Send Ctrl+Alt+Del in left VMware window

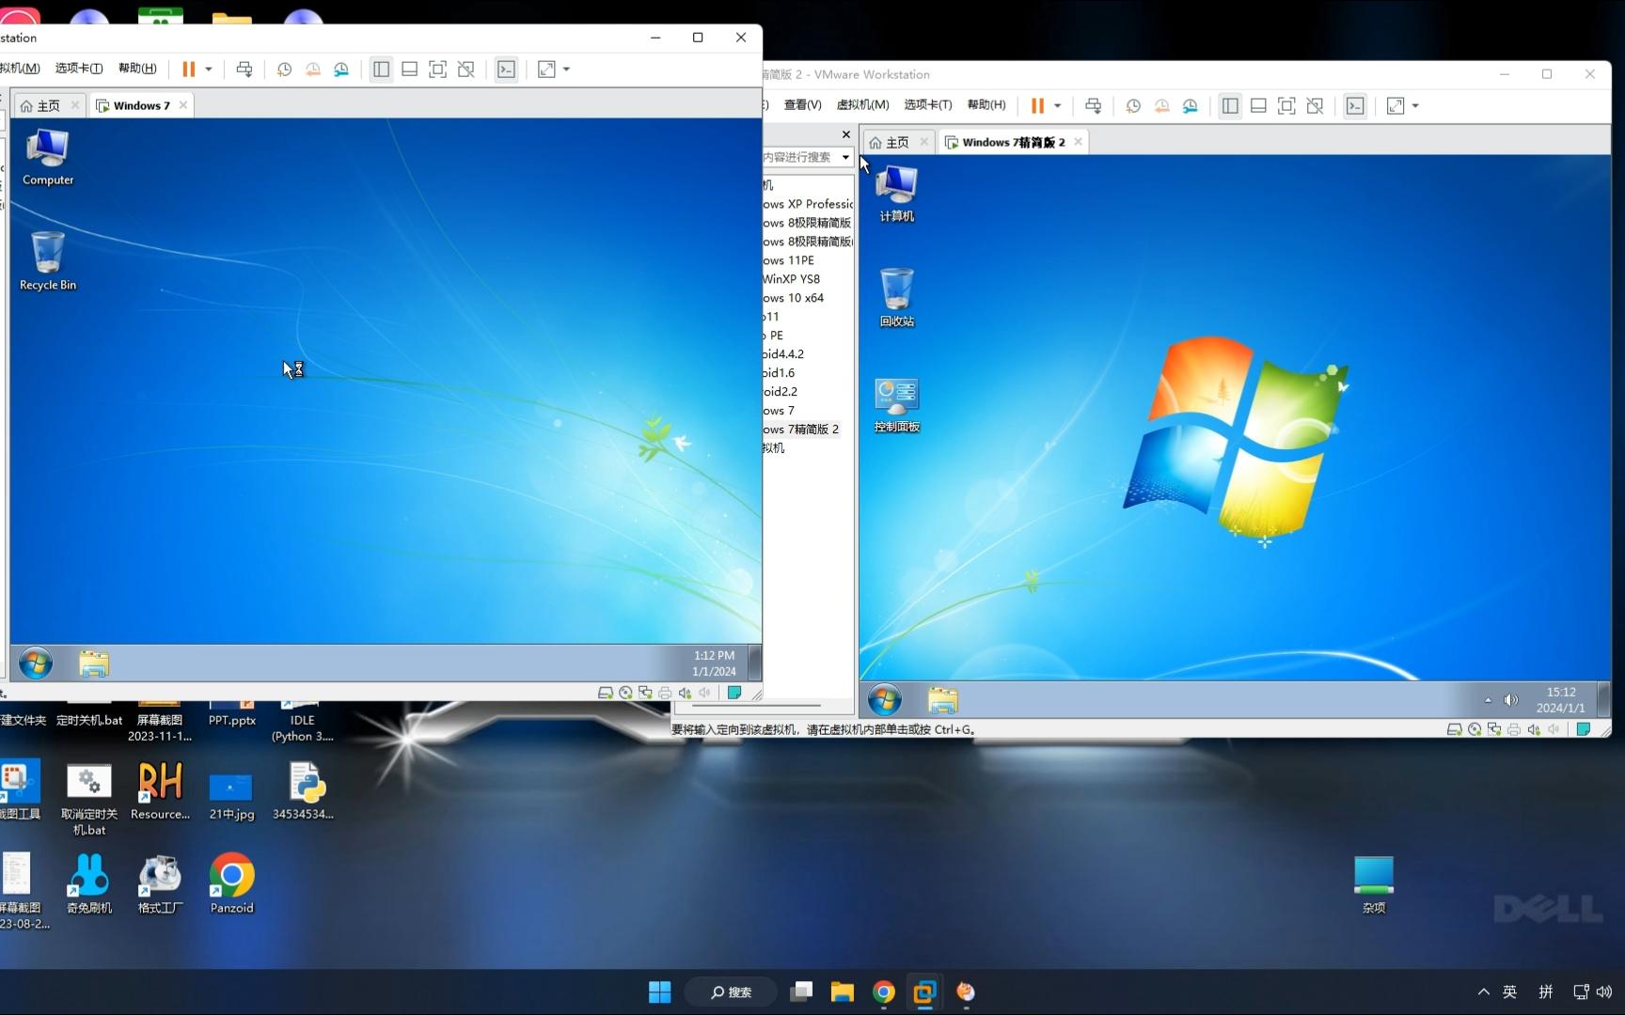(245, 69)
